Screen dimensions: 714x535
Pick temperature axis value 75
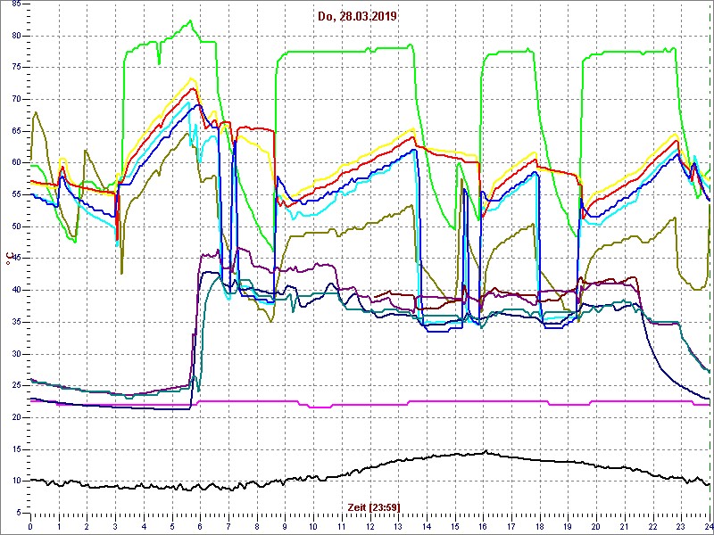point(15,68)
